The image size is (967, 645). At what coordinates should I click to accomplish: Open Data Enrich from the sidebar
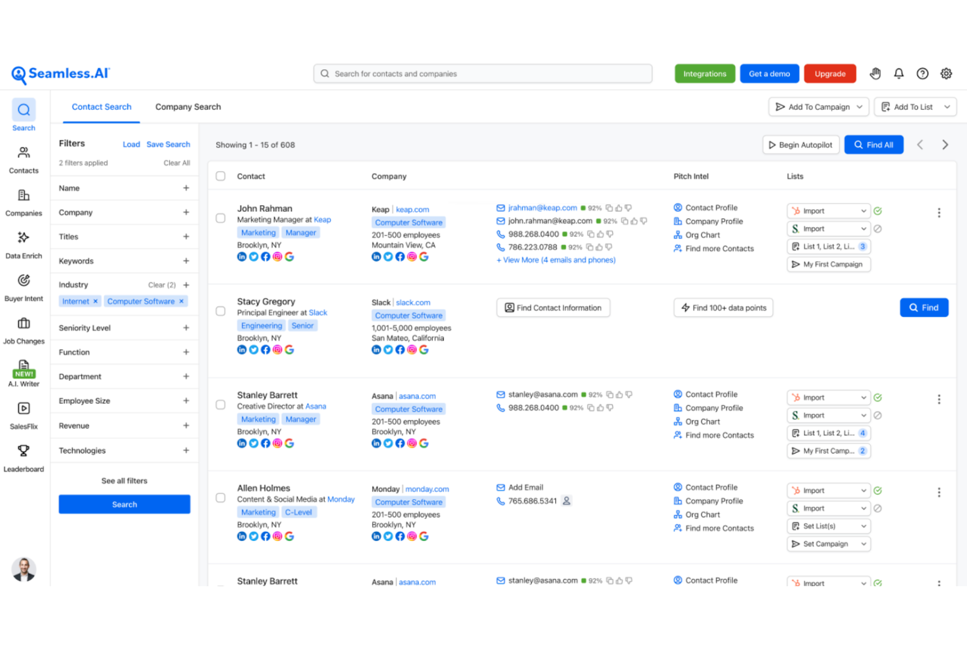pos(24,244)
